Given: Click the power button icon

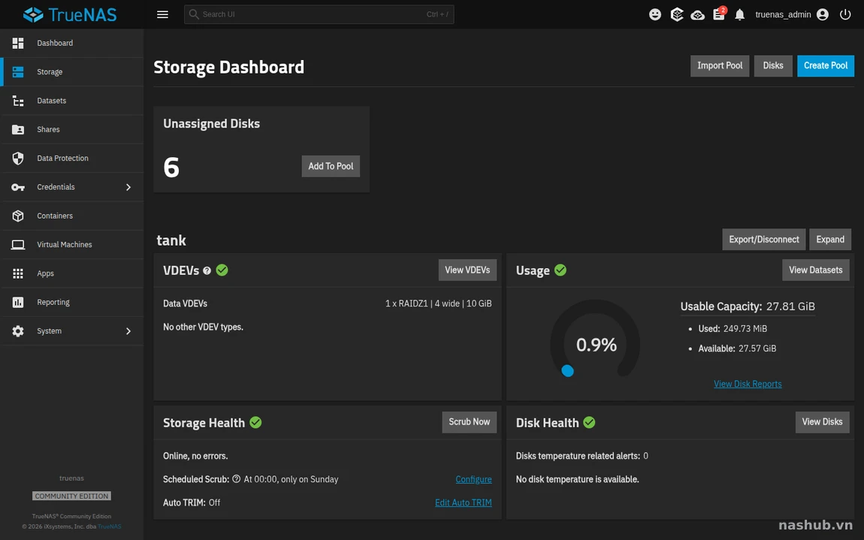Looking at the screenshot, I should click(845, 14).
